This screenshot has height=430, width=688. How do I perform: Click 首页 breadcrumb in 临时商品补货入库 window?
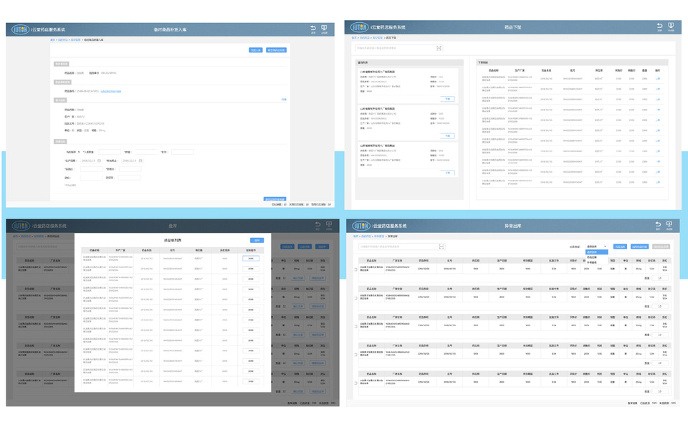pos(52,40)
